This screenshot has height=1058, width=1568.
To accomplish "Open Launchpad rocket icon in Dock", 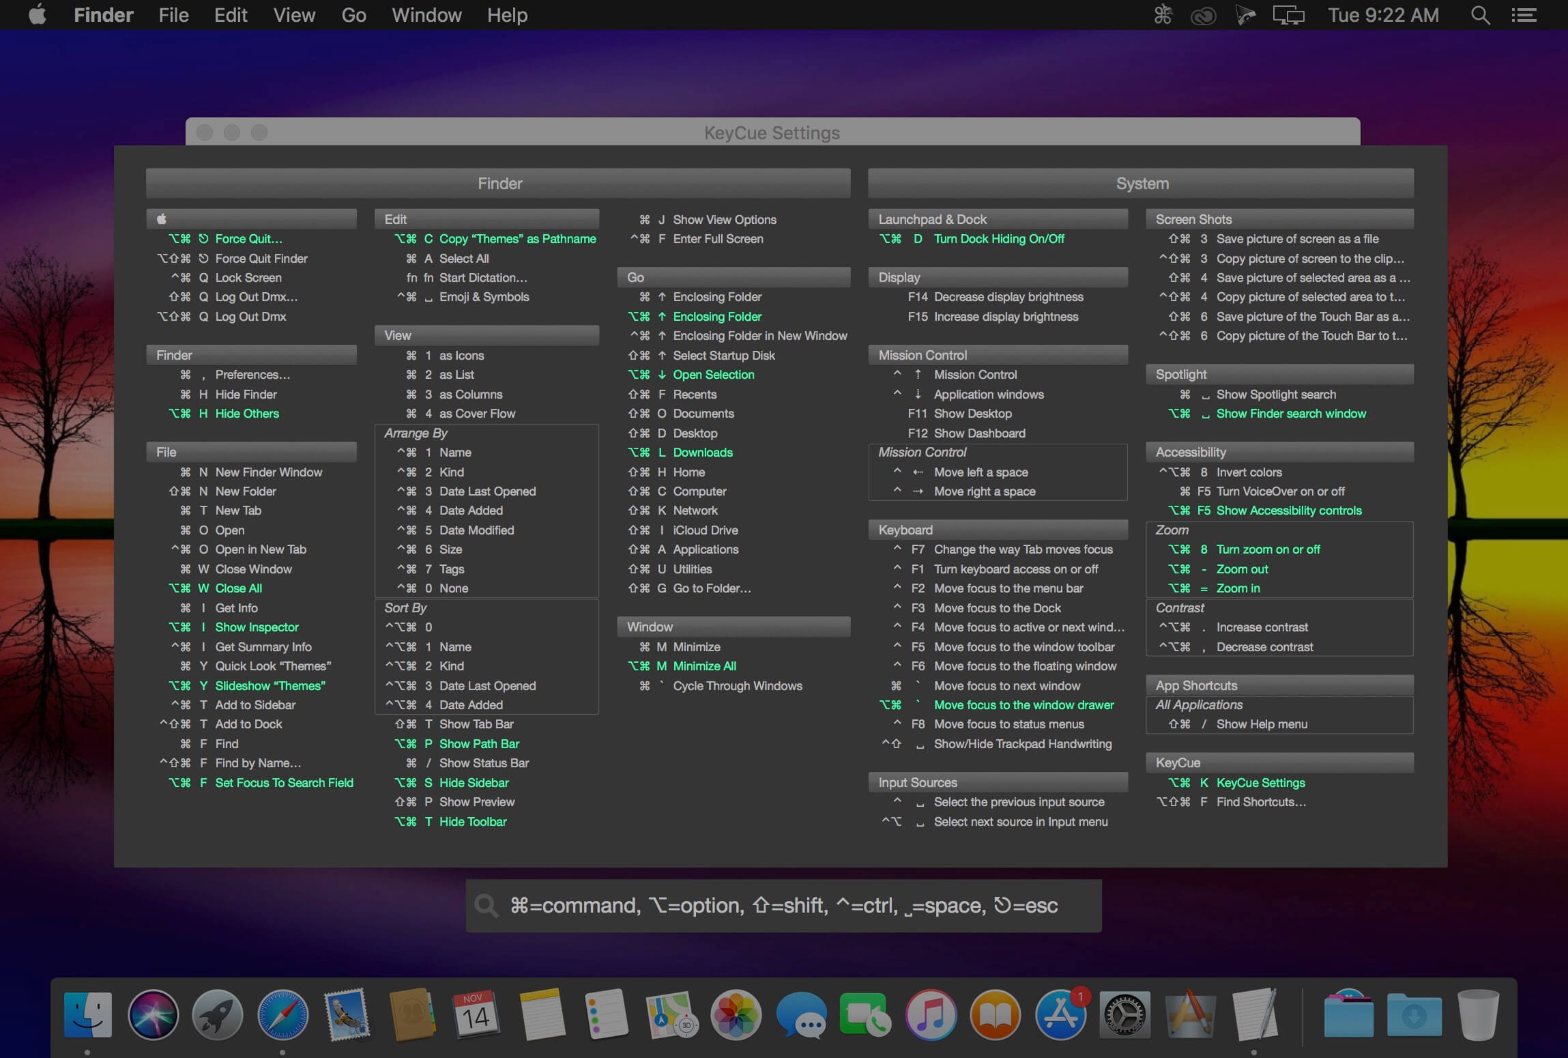I will (x=218, y=1015).
